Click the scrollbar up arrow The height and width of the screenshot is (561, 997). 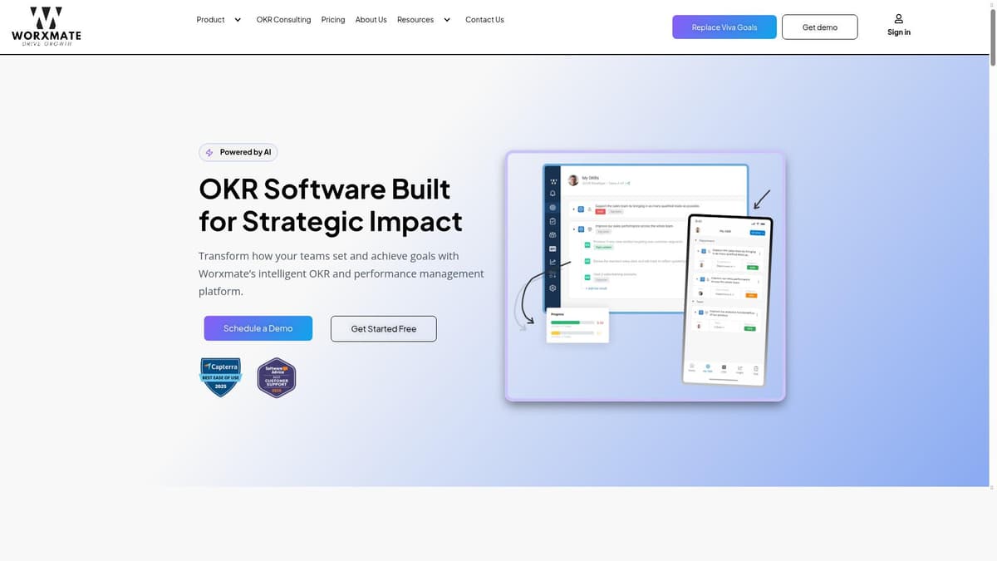(992, 4)
